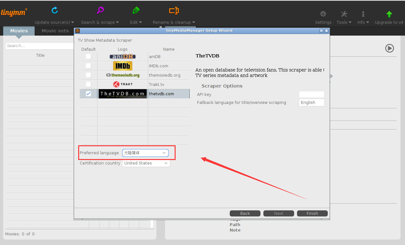Click the Info icon in toolbar
The image size is (405, 245).
click(x=363, y=14)
